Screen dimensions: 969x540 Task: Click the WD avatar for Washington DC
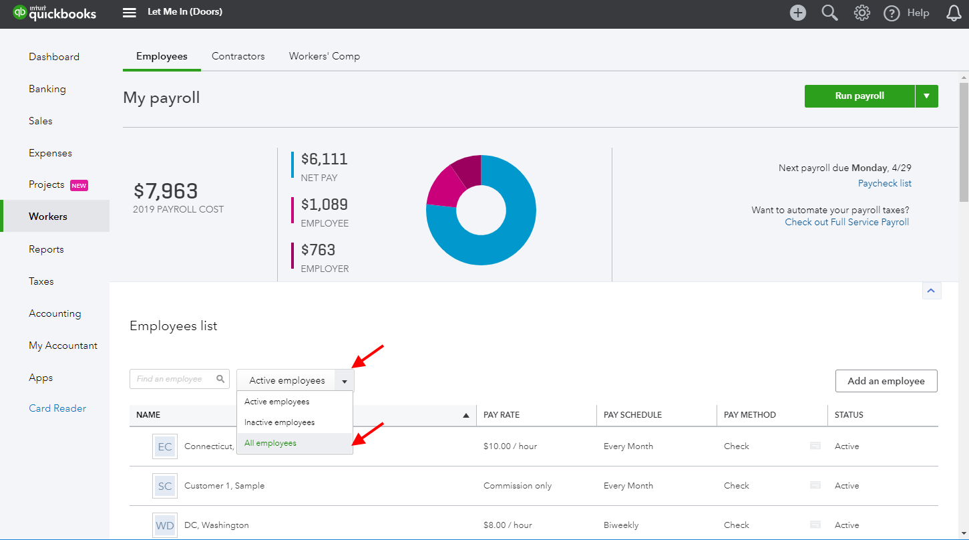(x=165, y=525)
